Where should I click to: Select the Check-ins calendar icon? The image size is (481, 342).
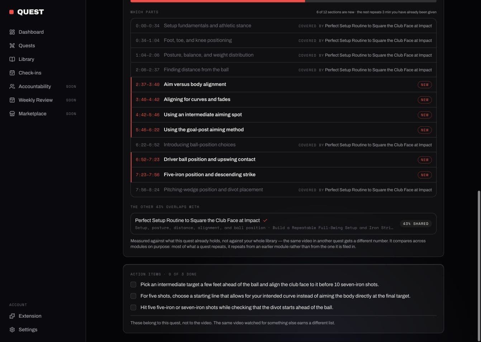(12, 73)
